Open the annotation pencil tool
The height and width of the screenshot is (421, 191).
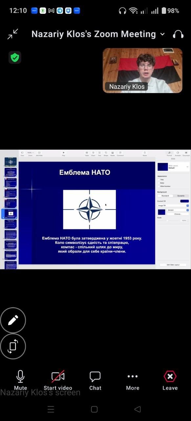[x=13, y=320]
